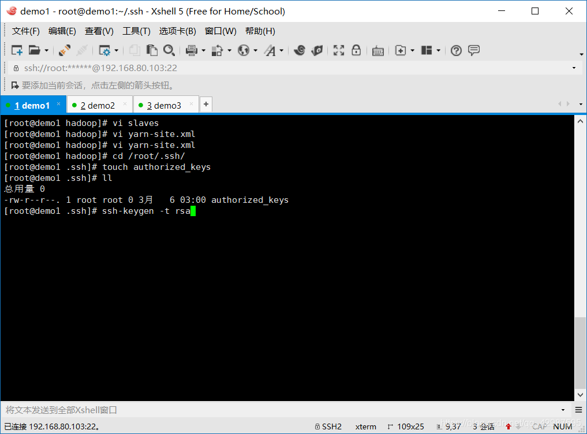Click the toolbar overflow arrow
This screenshot has width=587, height=434.
pyautogui.click(x=581, y=54)
